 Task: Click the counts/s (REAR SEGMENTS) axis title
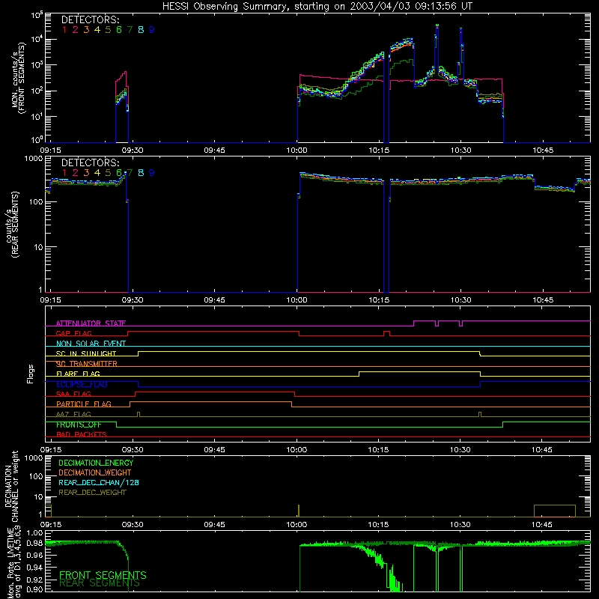[11, 224]
